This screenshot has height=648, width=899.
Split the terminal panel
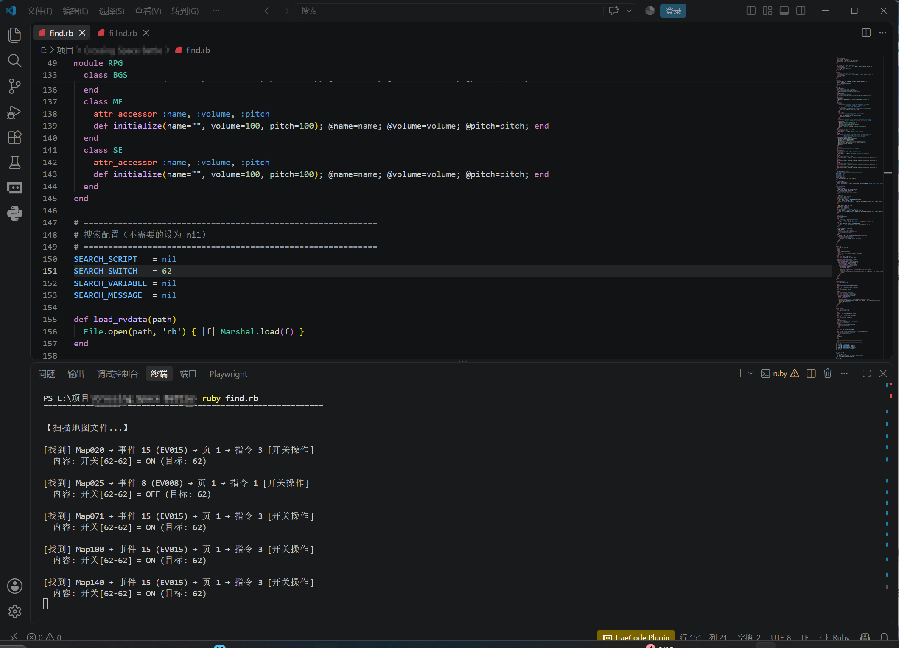pos(811,373)
